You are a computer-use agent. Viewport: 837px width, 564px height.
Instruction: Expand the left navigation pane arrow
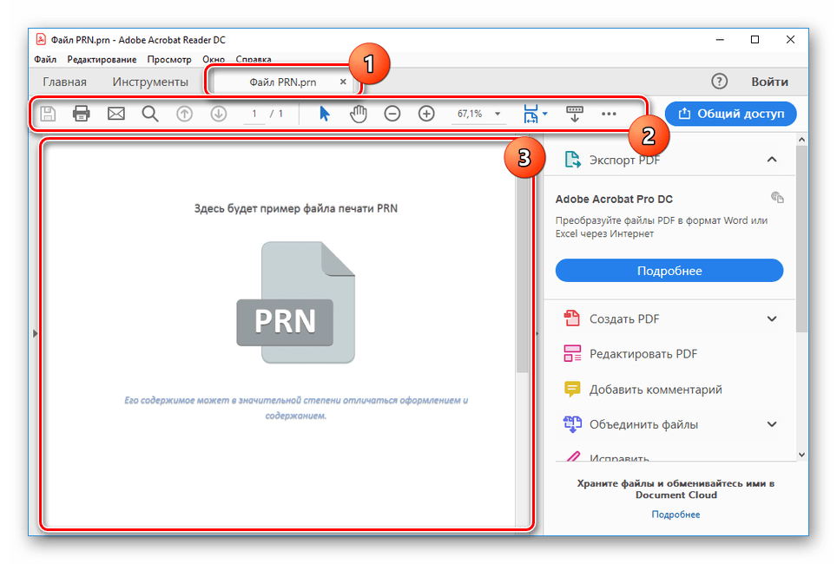35,333
